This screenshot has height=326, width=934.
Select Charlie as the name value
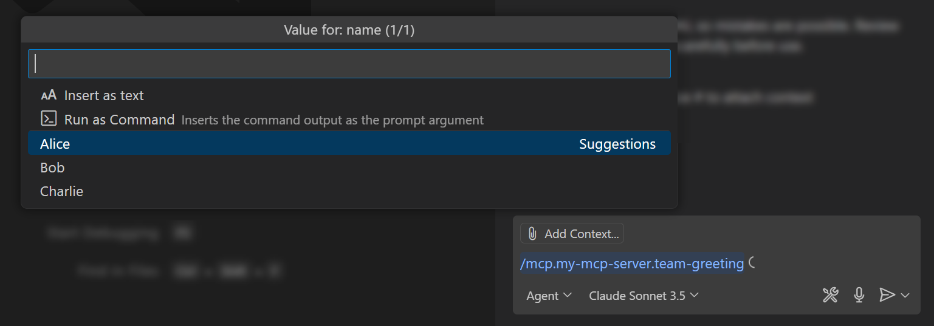click(x=61, y=191)
